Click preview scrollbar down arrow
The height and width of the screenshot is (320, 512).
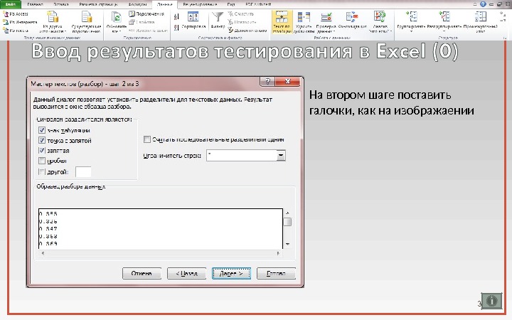tap(287, 244)
